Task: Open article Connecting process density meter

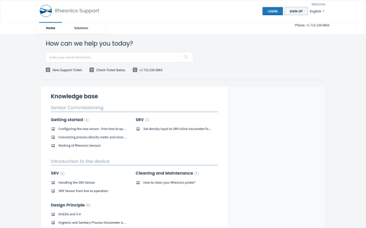Action: pyautogui.click(x=93, y=137)
